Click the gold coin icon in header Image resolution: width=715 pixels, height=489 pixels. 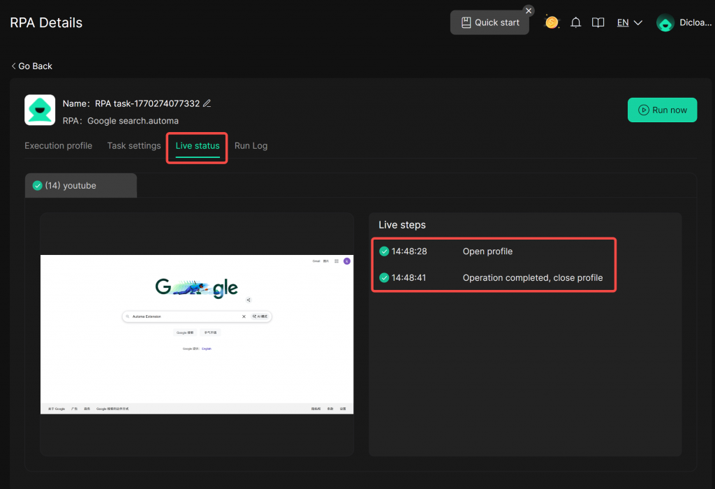tap(552, 22)
